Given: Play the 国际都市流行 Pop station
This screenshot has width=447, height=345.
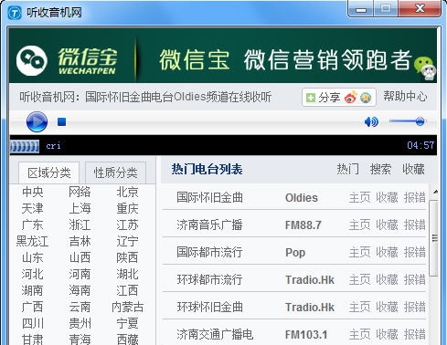Looking at the screenshot, I should pos(209,253).
